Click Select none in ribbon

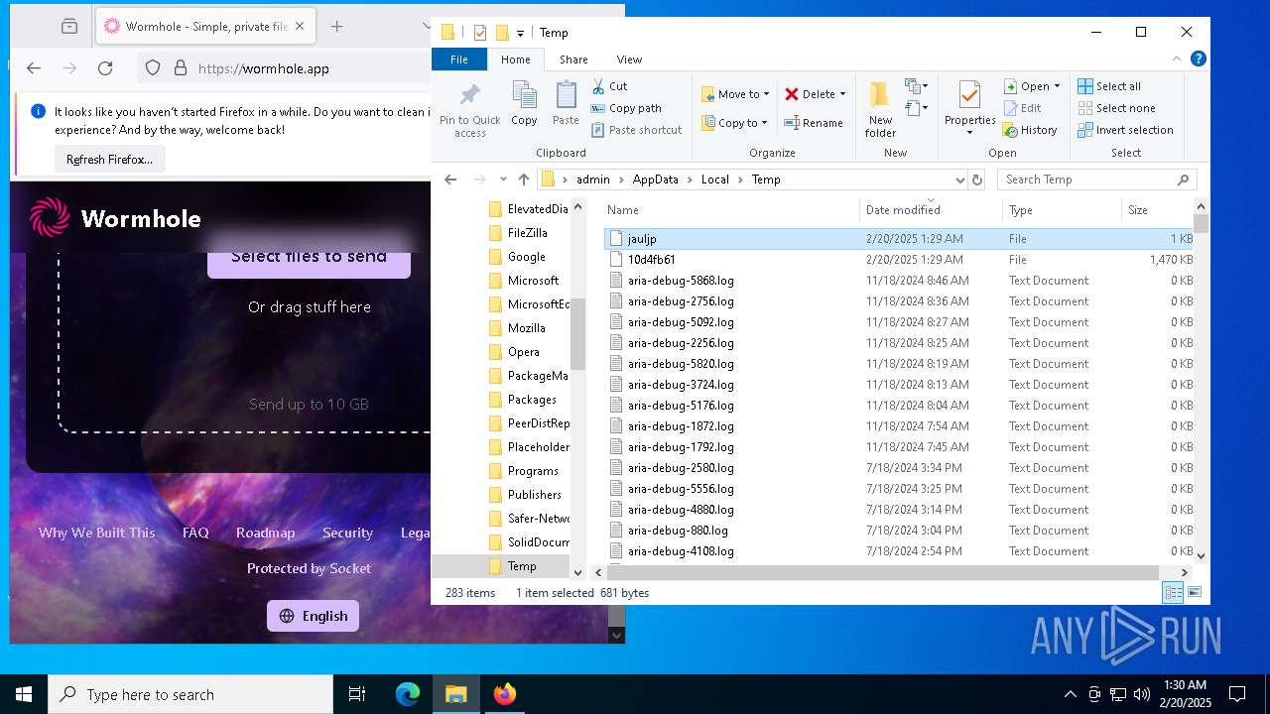[1116, 108]
